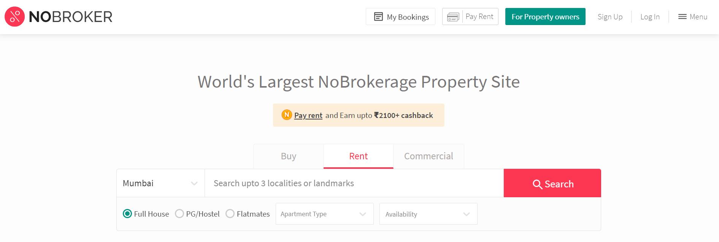Image resolution: width=719 pixels, height=242 pixels.
Task: Switch to the Commercial tab
Action: pos(428,156)
